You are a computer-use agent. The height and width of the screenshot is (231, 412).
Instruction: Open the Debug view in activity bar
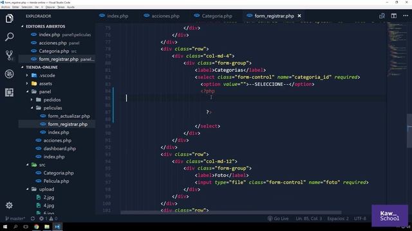tap(9, 74)
